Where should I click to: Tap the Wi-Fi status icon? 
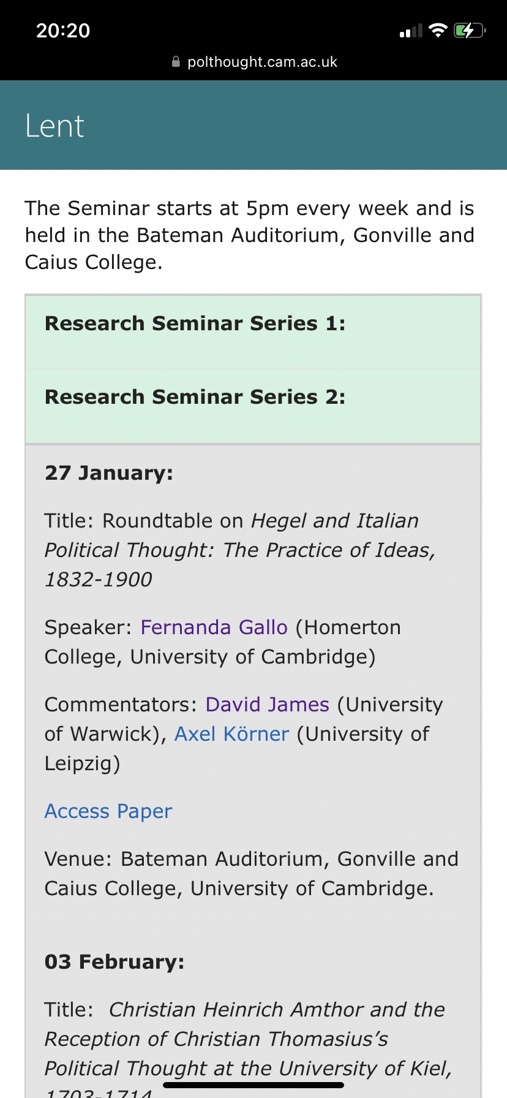coord(438,30)
